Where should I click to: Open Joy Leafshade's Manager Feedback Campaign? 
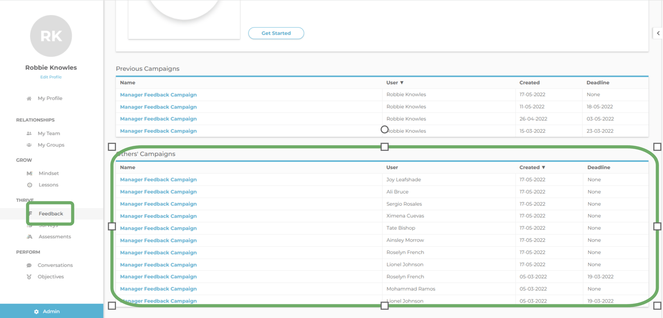(158, 179)
